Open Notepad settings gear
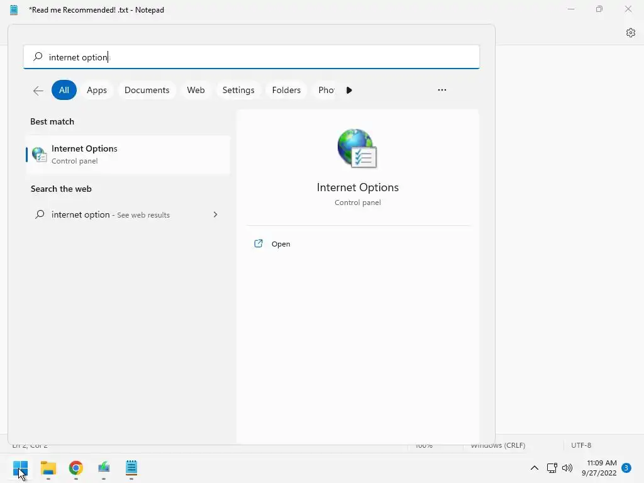The width and height of the screenshot is (644, 483). tap(631, 33)
